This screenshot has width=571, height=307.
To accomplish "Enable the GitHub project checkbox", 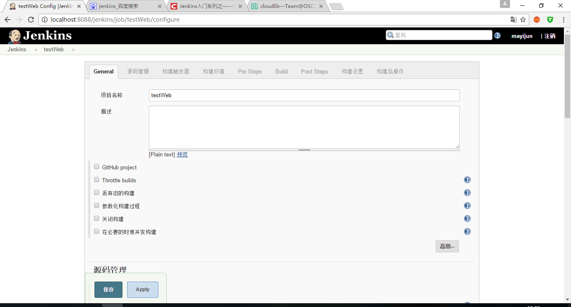I will pyautogui.click(x=97, y=167).
